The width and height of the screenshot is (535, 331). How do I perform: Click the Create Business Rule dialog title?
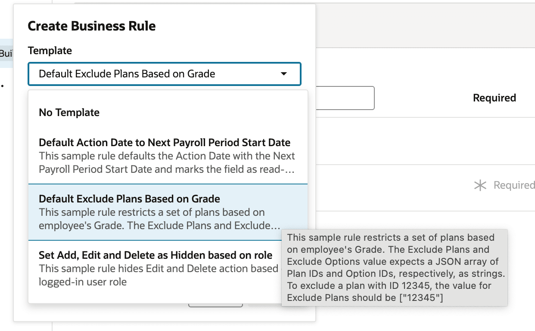[92, 26]
